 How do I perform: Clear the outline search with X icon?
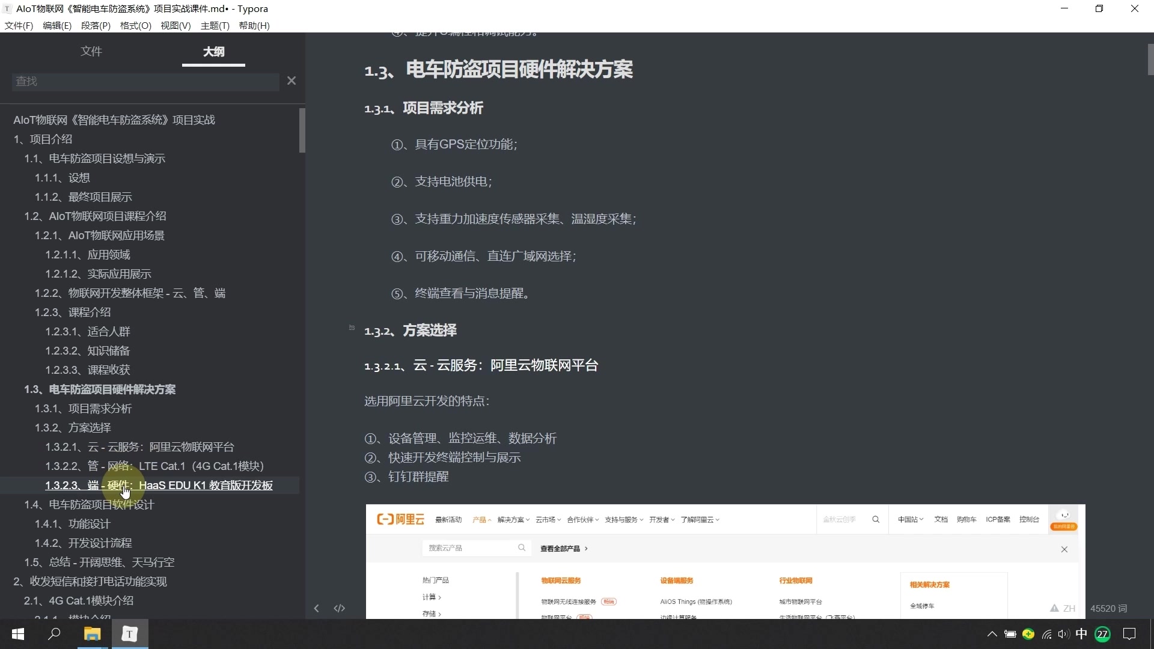[x=292, y=81]
